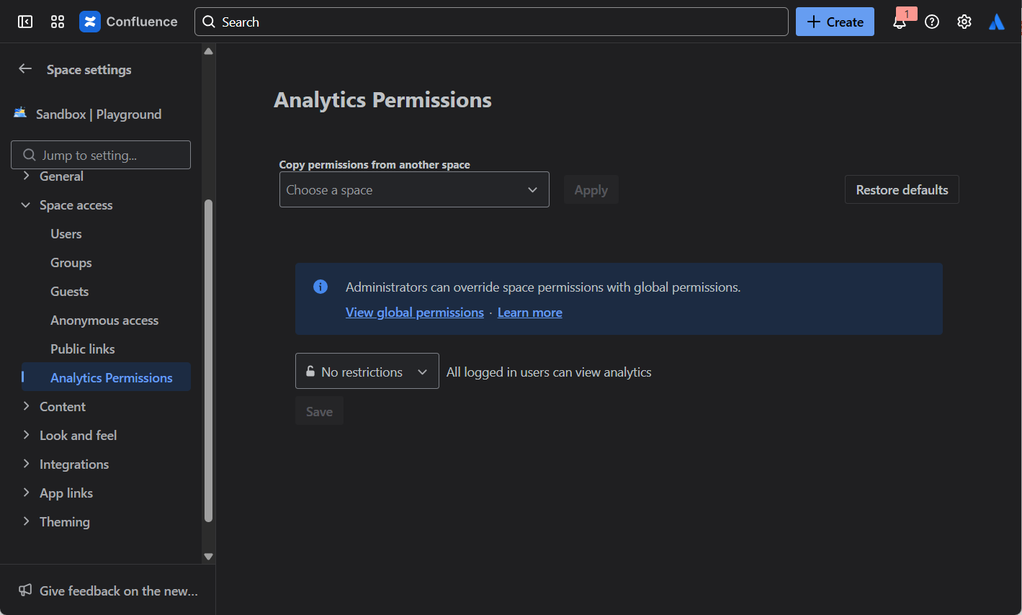Open the notifications bell
The width and height of the screenshot is (1022, 615).
(900, 22)
